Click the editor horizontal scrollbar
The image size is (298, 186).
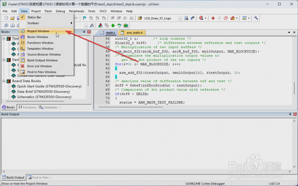coord(130,107)
